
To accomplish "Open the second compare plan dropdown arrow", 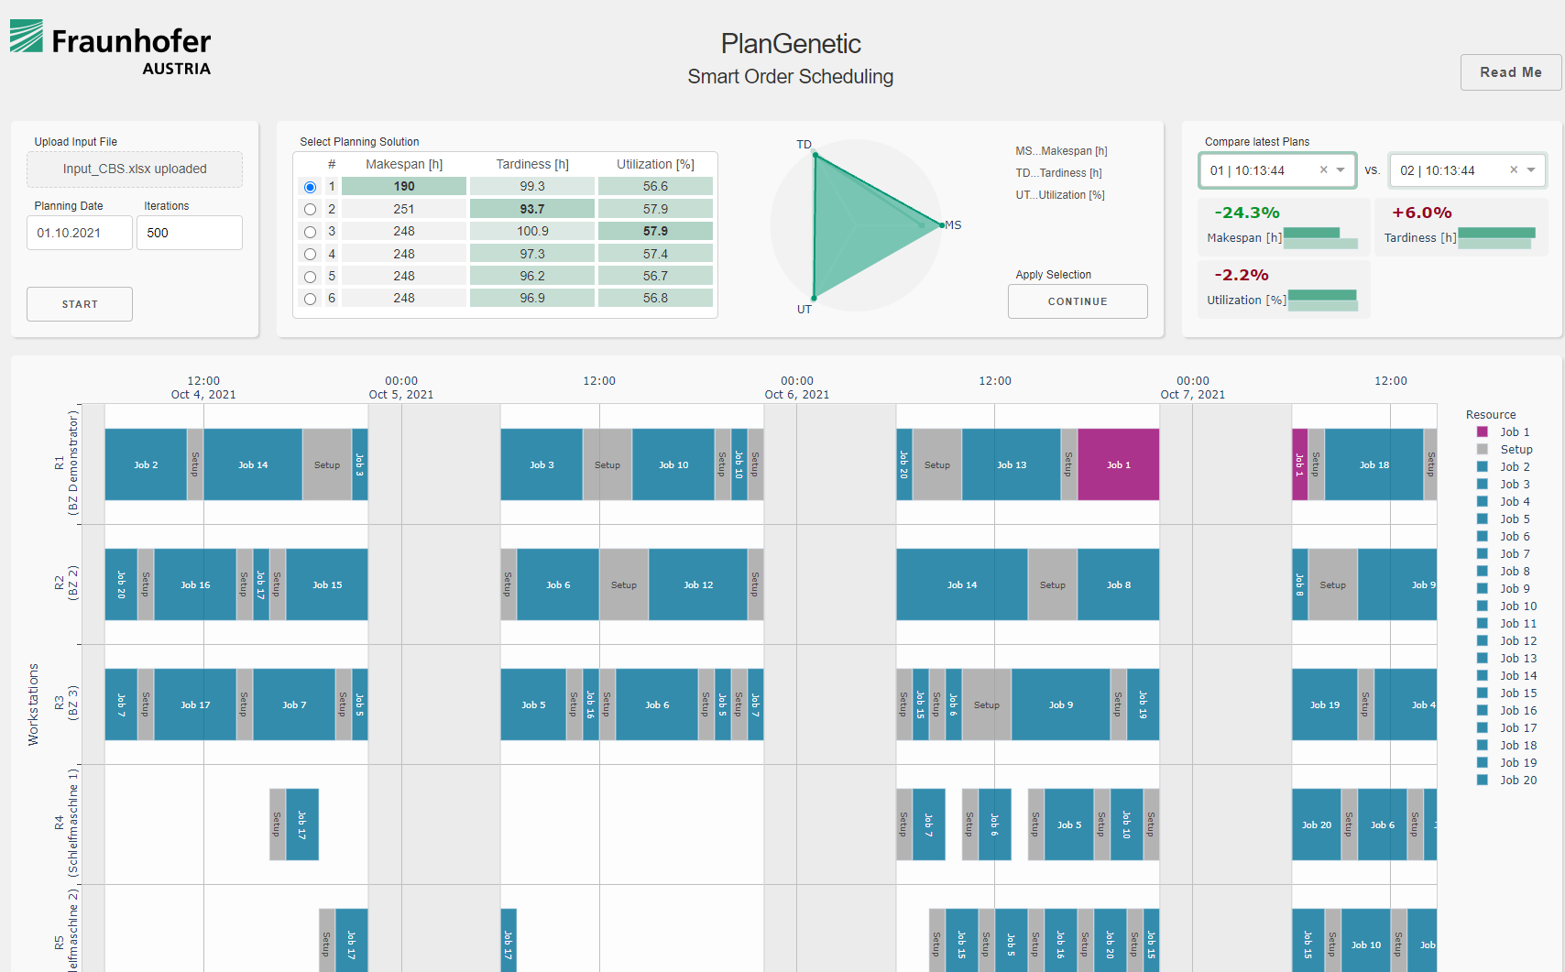I will [x=1531, y=170].
